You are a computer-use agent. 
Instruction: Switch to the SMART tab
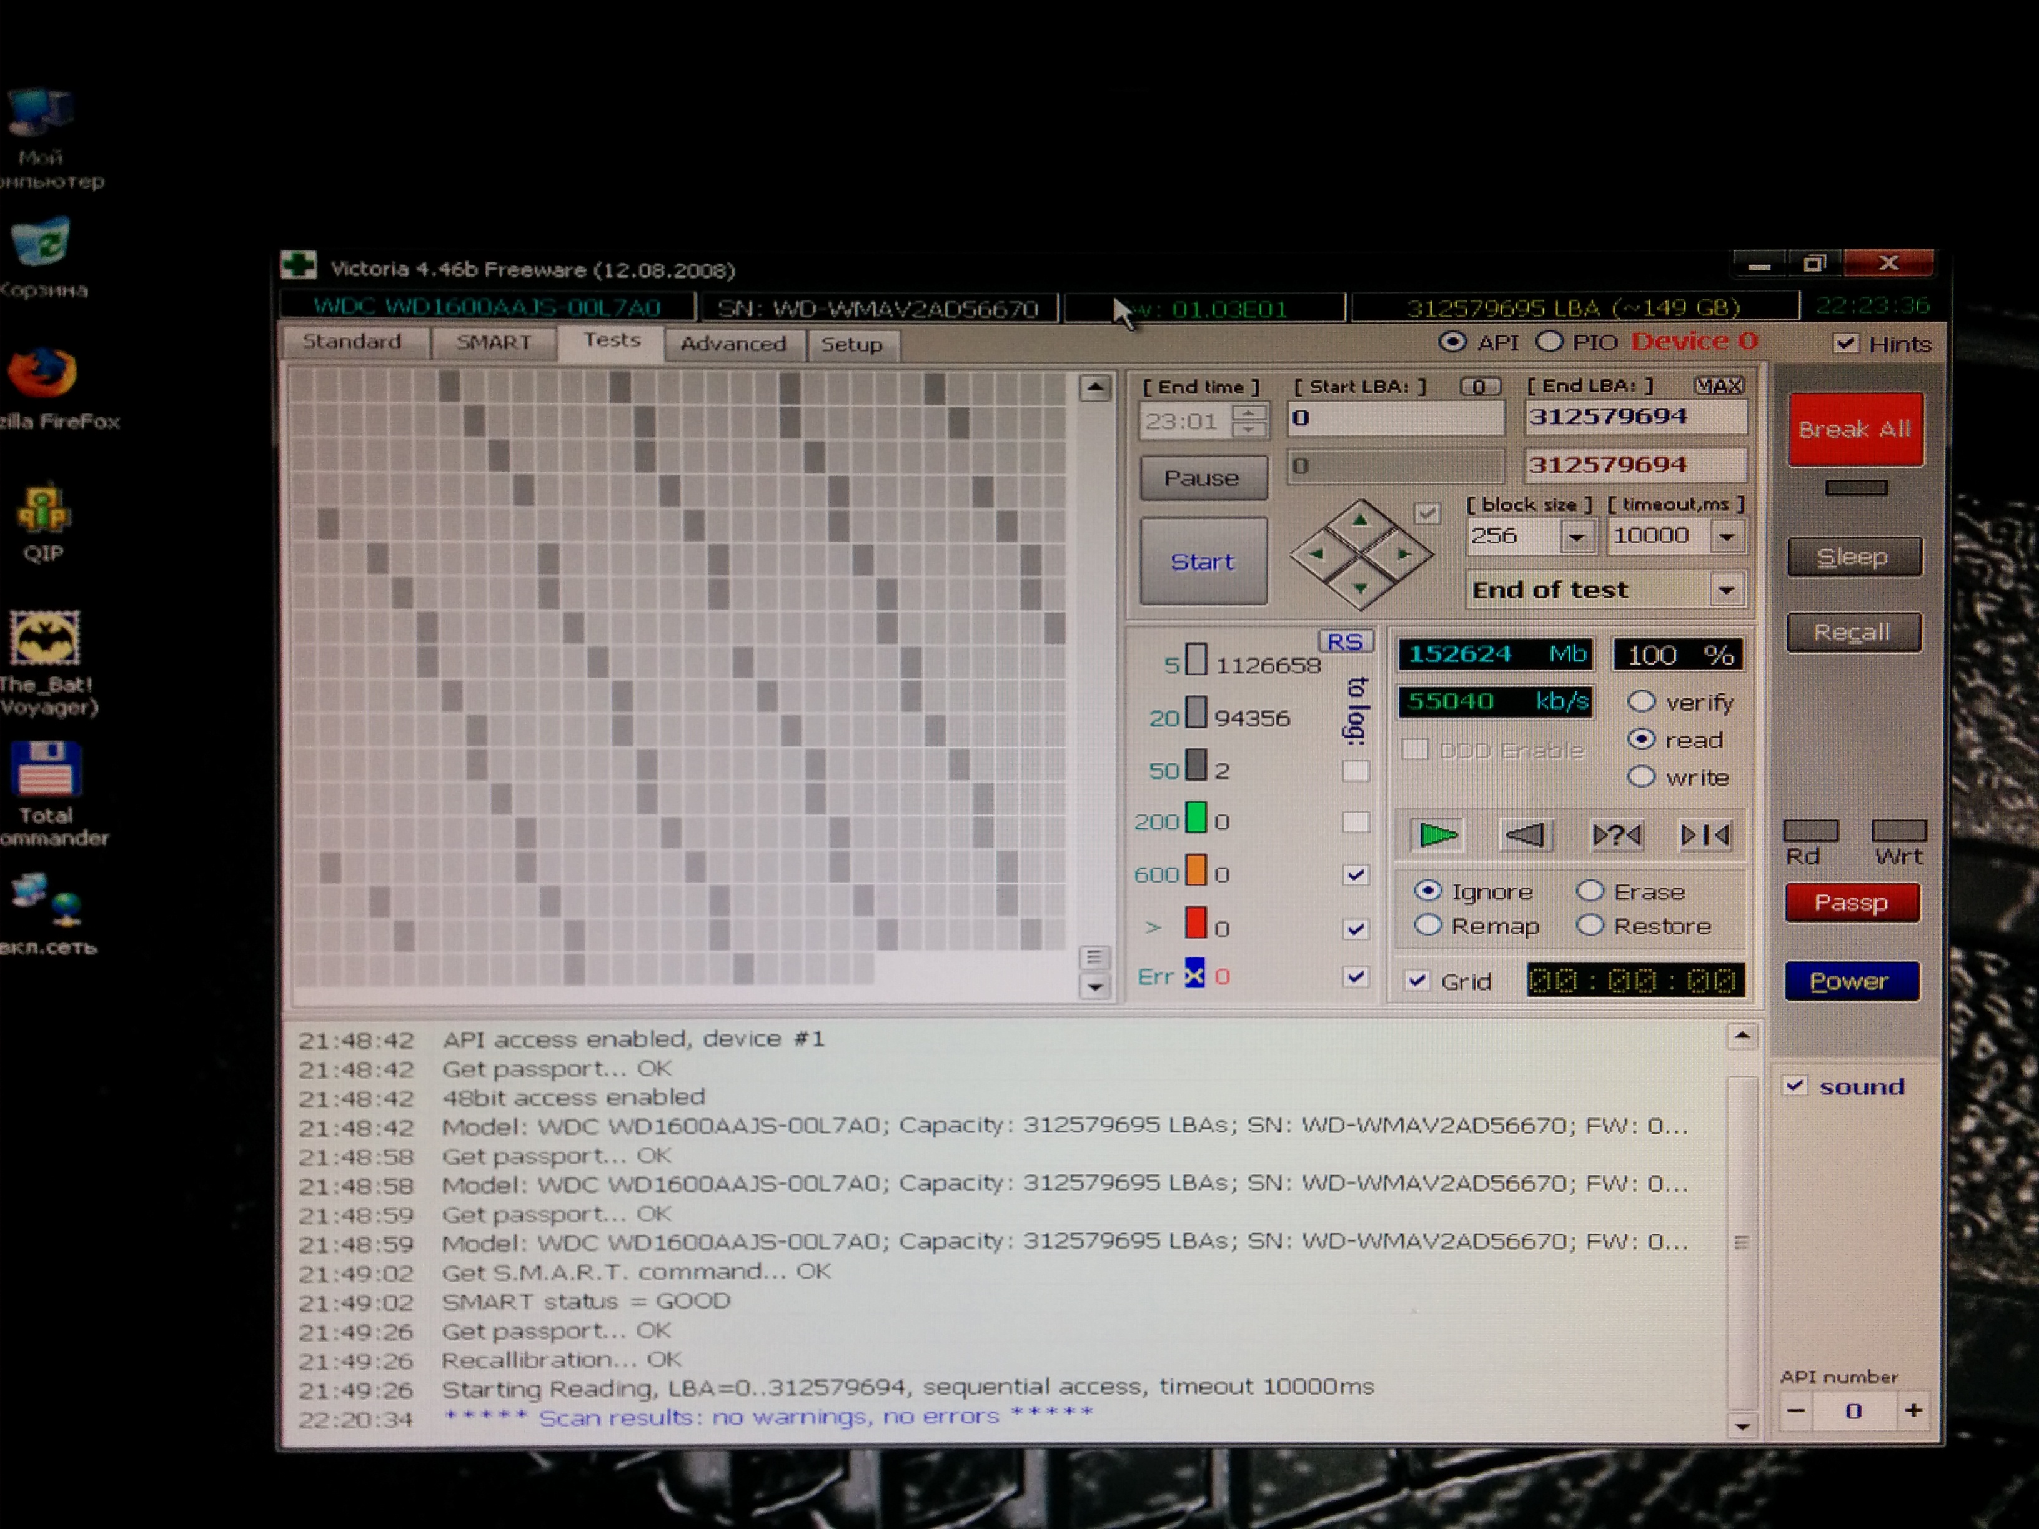(493, 343)
